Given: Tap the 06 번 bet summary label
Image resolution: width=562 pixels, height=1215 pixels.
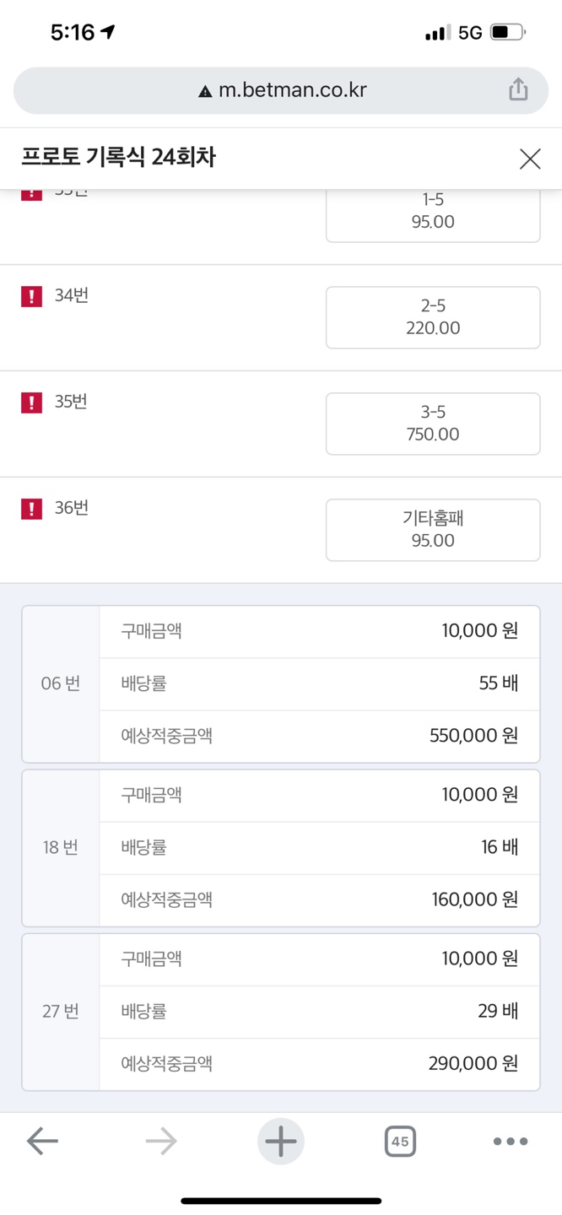Looking at the screenshot, I should [61, 683].
